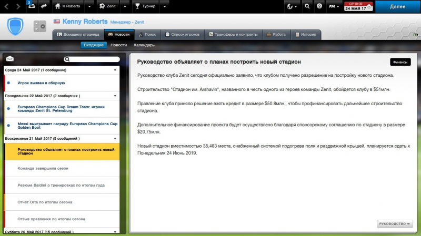Open the Трансферы и контракты tab
The width and height of the screenshot is (421, 236).
[233, 35]
